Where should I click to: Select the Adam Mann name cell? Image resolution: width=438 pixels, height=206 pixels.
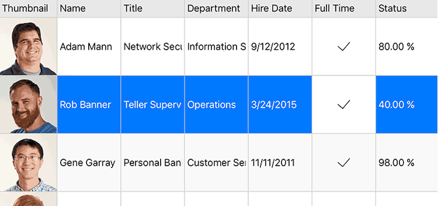pos(89,47)
